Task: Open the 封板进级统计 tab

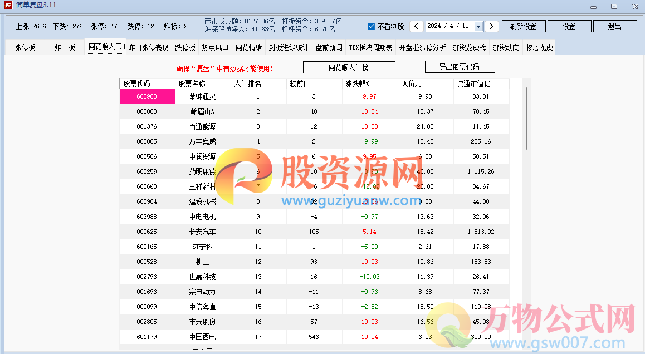Action: coord(289,48)
